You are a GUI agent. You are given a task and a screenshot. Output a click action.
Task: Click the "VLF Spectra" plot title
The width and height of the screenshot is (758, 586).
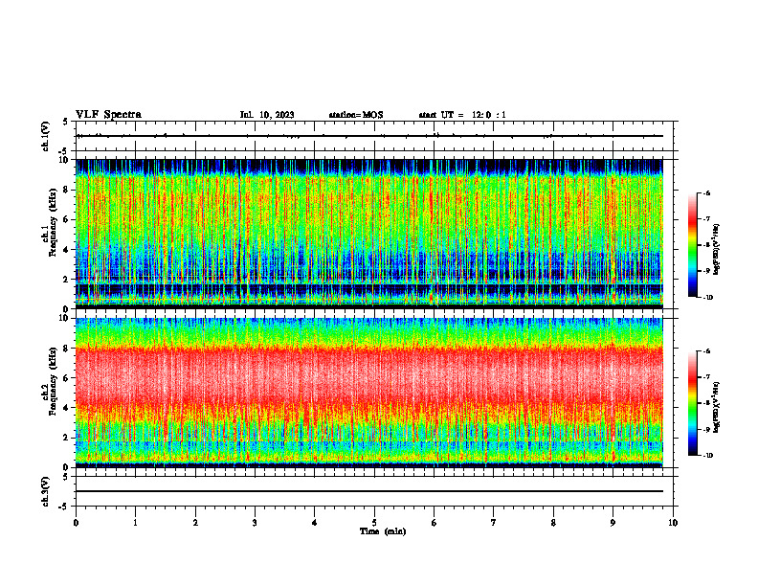(x=108, y=115)
